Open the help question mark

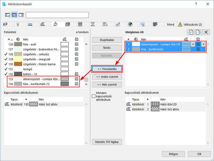coord(196,4)
